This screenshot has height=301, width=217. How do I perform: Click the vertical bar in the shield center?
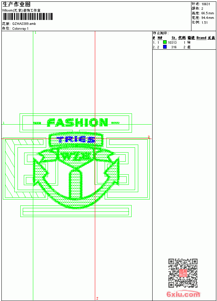tap(76, 185)
